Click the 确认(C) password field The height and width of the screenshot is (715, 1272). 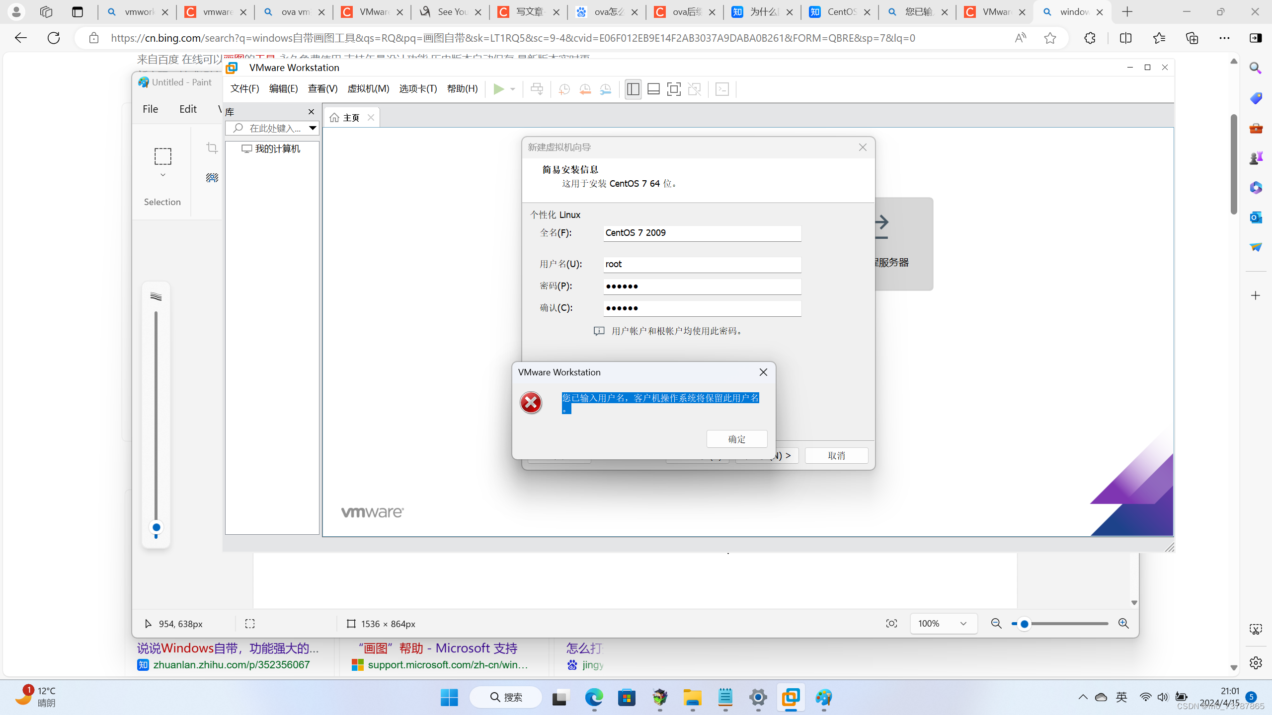[702, 308]
